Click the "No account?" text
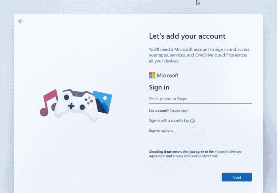The width and height of the screenshot is (277, 193). pyautogui.click(x=158, y=111)
